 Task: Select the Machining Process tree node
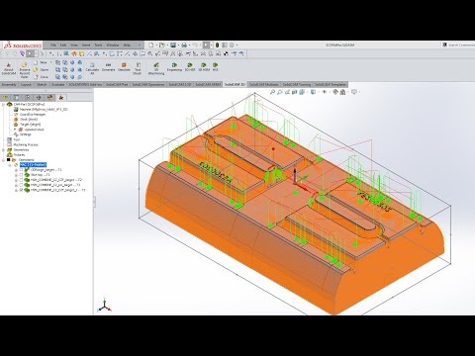coord(23,144)
